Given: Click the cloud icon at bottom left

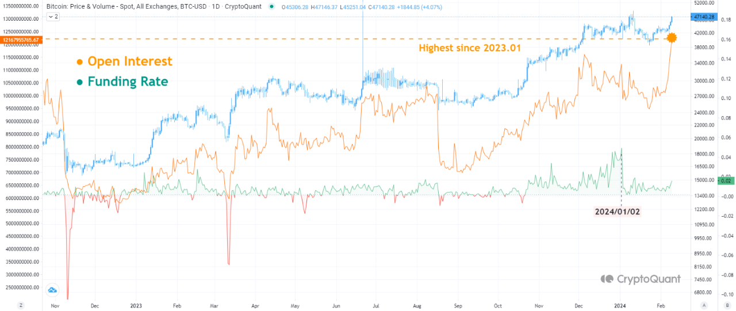Looking at the screenshot, I should tap(53, 290).
